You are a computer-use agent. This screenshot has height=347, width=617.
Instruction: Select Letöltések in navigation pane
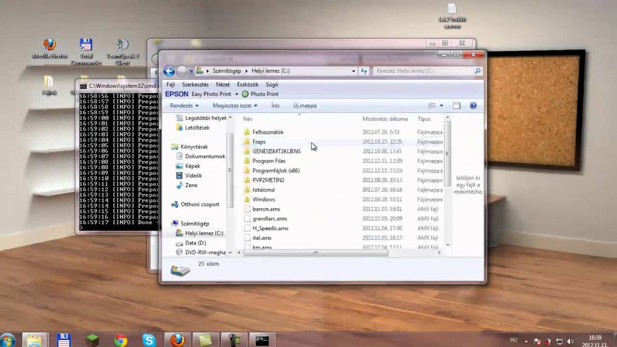197,128
